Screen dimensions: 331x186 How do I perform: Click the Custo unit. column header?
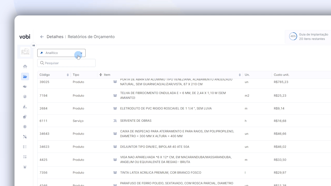click(x=282, y=75)
